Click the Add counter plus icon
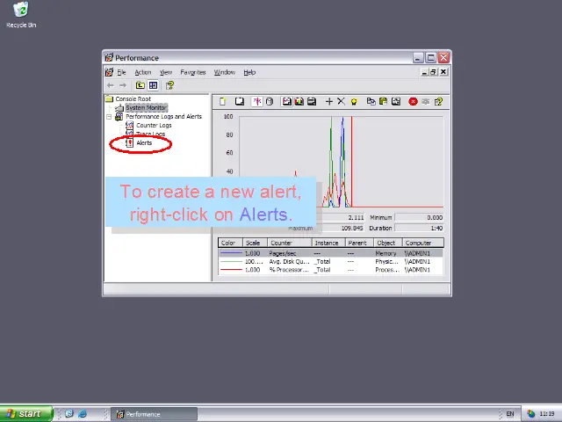 (329, 102)
